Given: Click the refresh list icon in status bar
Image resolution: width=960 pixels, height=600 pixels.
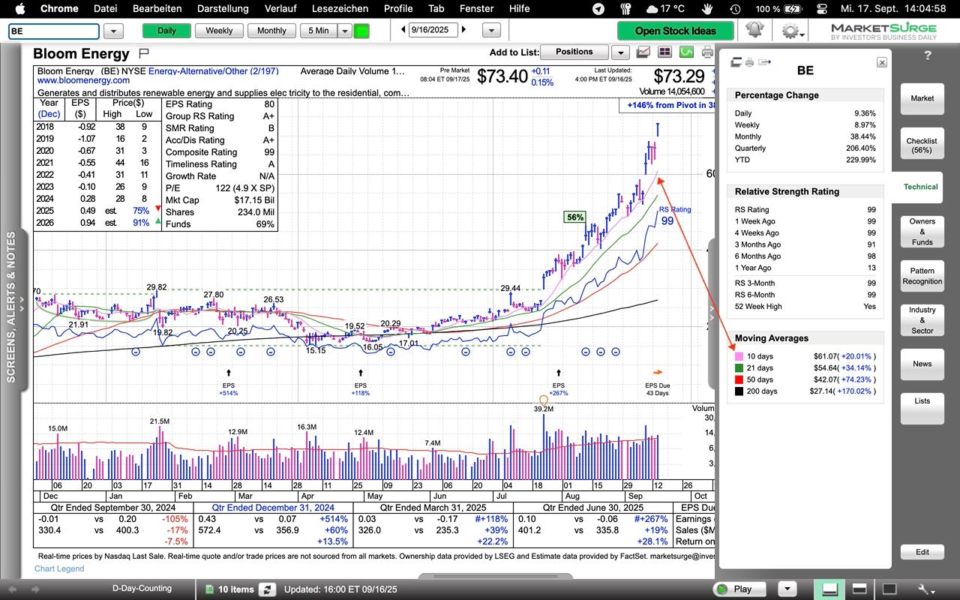Looking at the screenshot, I should click(267, 589).
